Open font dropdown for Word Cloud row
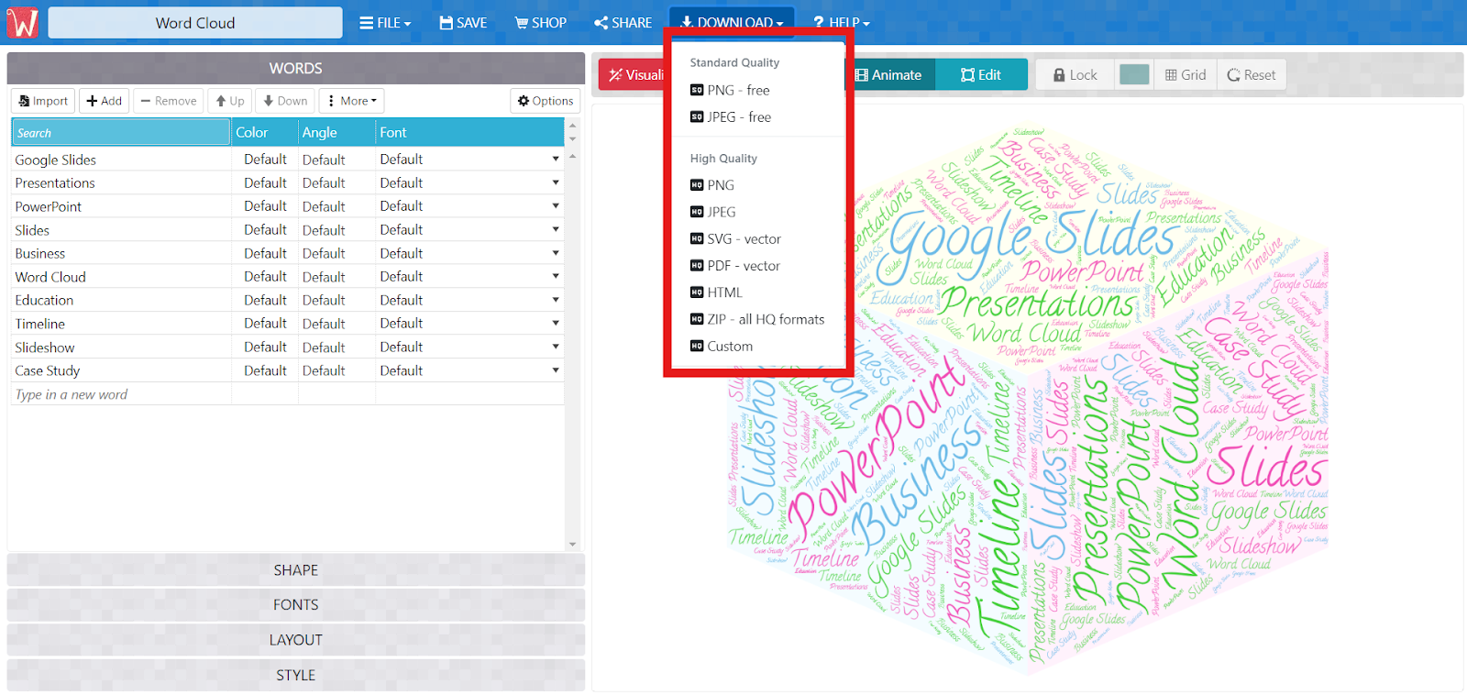 coord(556,276)
